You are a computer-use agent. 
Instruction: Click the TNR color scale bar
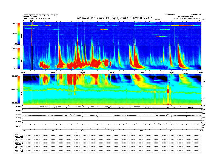19,89
